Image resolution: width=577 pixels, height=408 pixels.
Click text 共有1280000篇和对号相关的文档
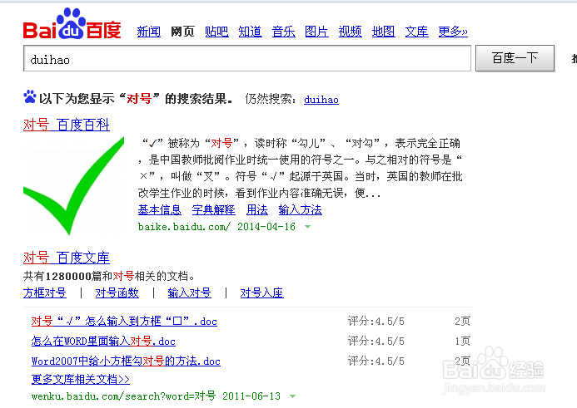(x=109, y=276)
